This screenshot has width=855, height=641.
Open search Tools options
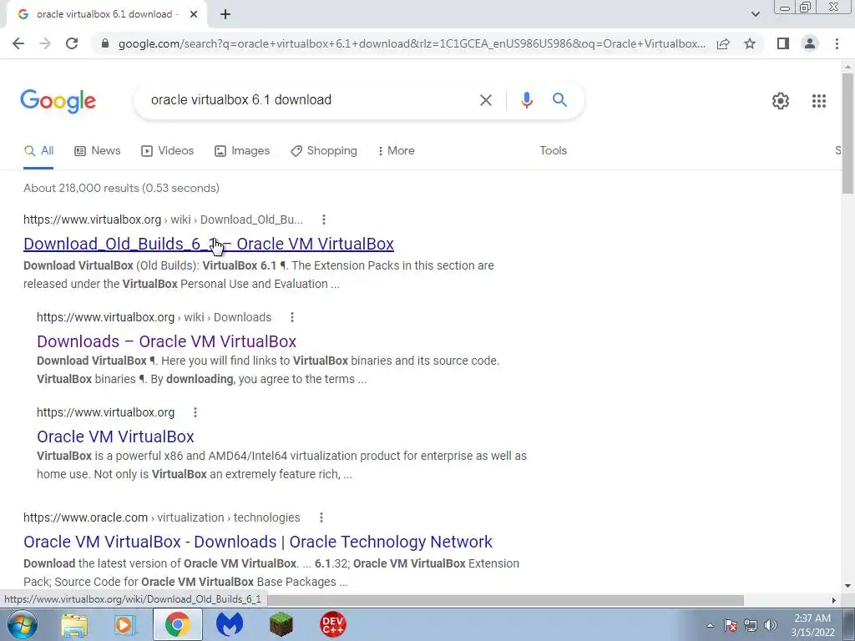pyautogui.click(x=553, y=151)
